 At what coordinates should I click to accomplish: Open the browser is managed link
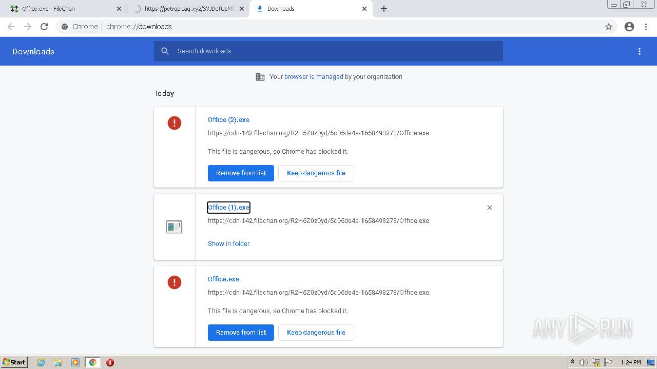pyautogui.click(x=314, y=77)
